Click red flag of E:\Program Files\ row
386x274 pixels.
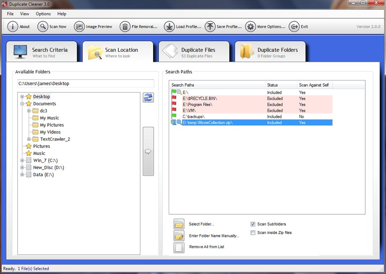pyautogui.click(x=174, y=104)
